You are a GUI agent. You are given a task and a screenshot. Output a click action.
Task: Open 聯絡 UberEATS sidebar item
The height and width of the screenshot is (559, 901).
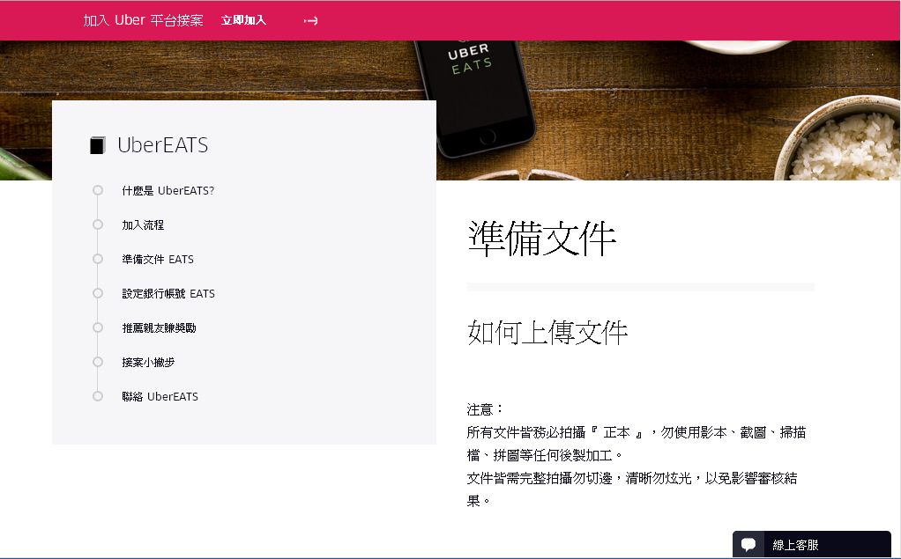pos(160,396)
